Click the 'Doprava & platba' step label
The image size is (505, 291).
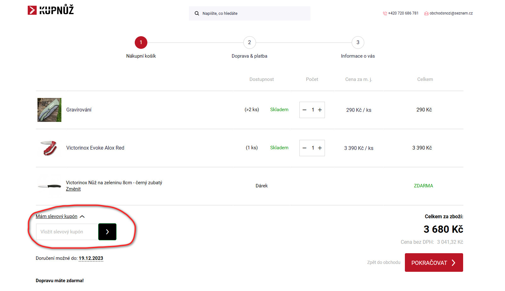[249, 56]
